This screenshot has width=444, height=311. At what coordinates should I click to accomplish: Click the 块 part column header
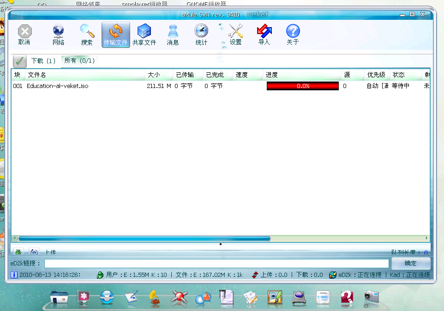click(x=18, y=75)
